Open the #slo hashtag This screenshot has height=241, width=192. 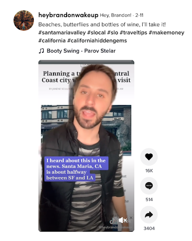pos(113,32)
